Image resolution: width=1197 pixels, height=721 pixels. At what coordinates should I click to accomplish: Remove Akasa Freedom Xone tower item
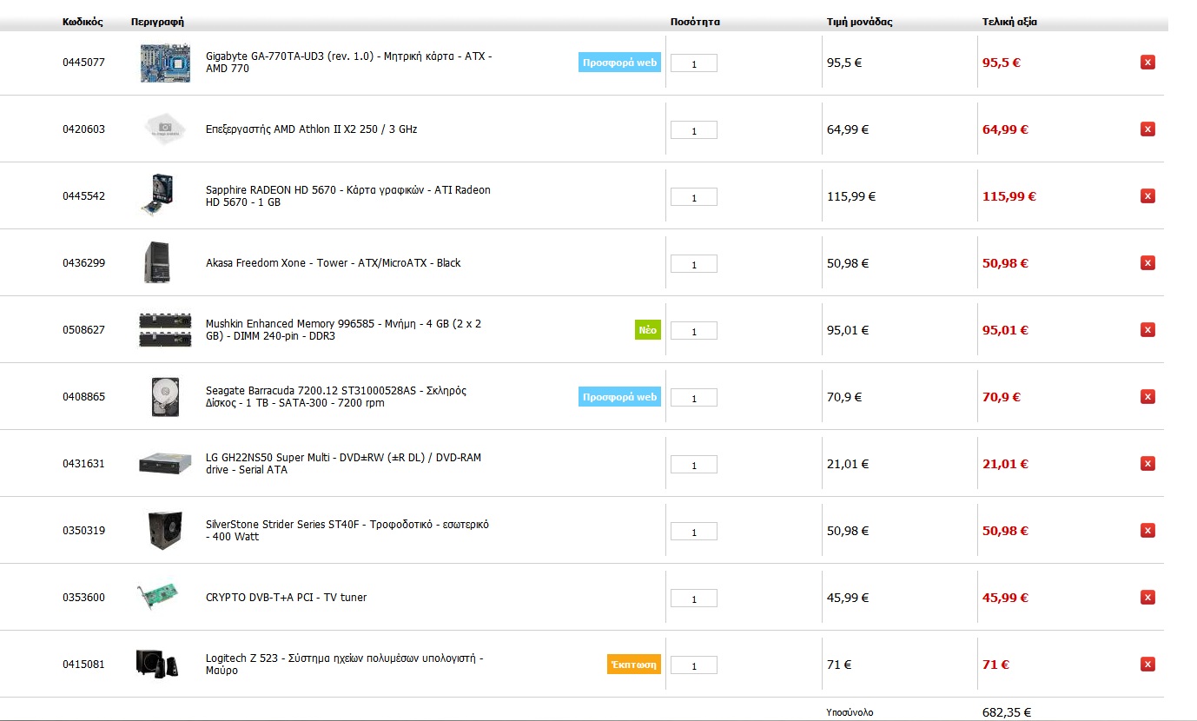point(1147,263)
